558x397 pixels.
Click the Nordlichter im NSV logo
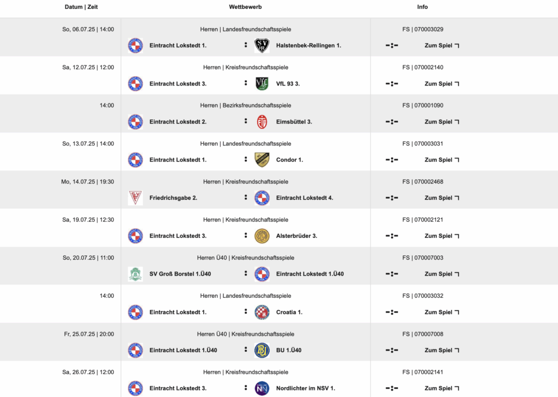pyautogui.click(x=262, y=388)
